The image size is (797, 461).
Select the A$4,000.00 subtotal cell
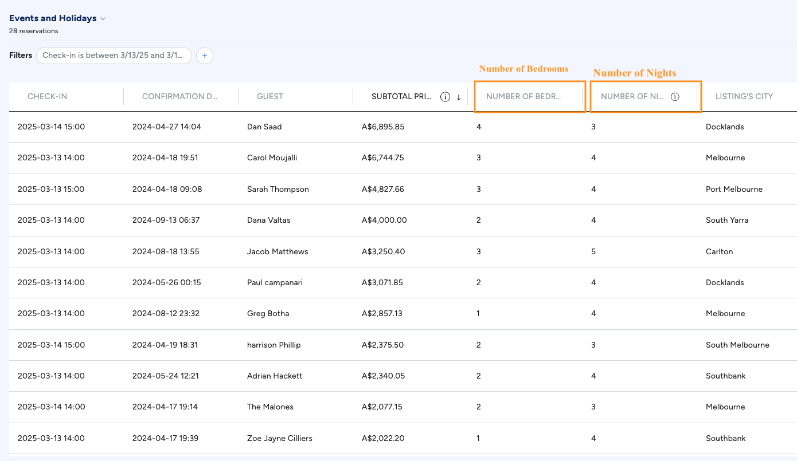tap(384, 220)
